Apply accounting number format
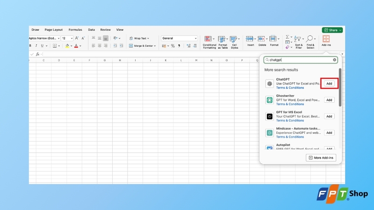This screenshot has height=210, width=374. pyautogui.click(x=164, y=46)
